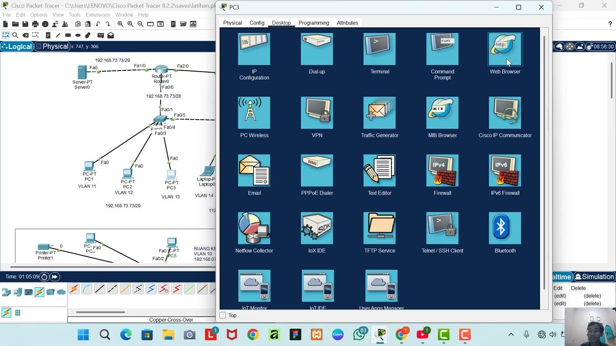Select the Connections device category
Screen dimensions: 616x346
pyautogui.click(x=39, y=292)
